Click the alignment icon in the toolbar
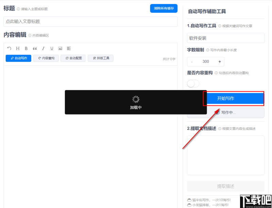The width and height of the screenshot is (272, 208). tap(69, 48)
